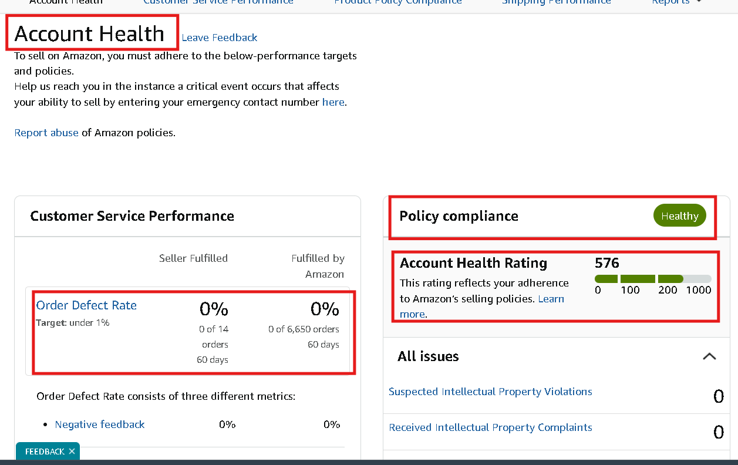This screenshot has height=465, width=738.
Task: Click the count for Received Intellectual Property Complaints
Action: tap(719, 433)
